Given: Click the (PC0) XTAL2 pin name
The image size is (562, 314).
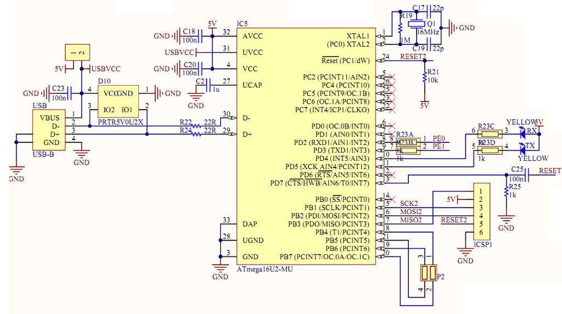Looking at the screenshot, I should (348, 44).
